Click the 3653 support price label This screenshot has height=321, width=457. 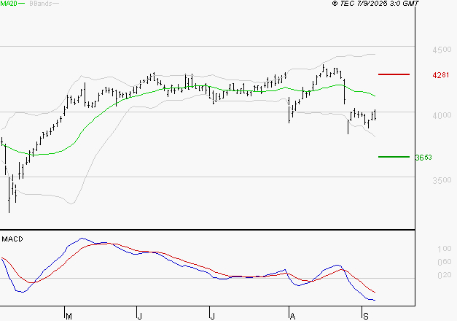(423, 158)
